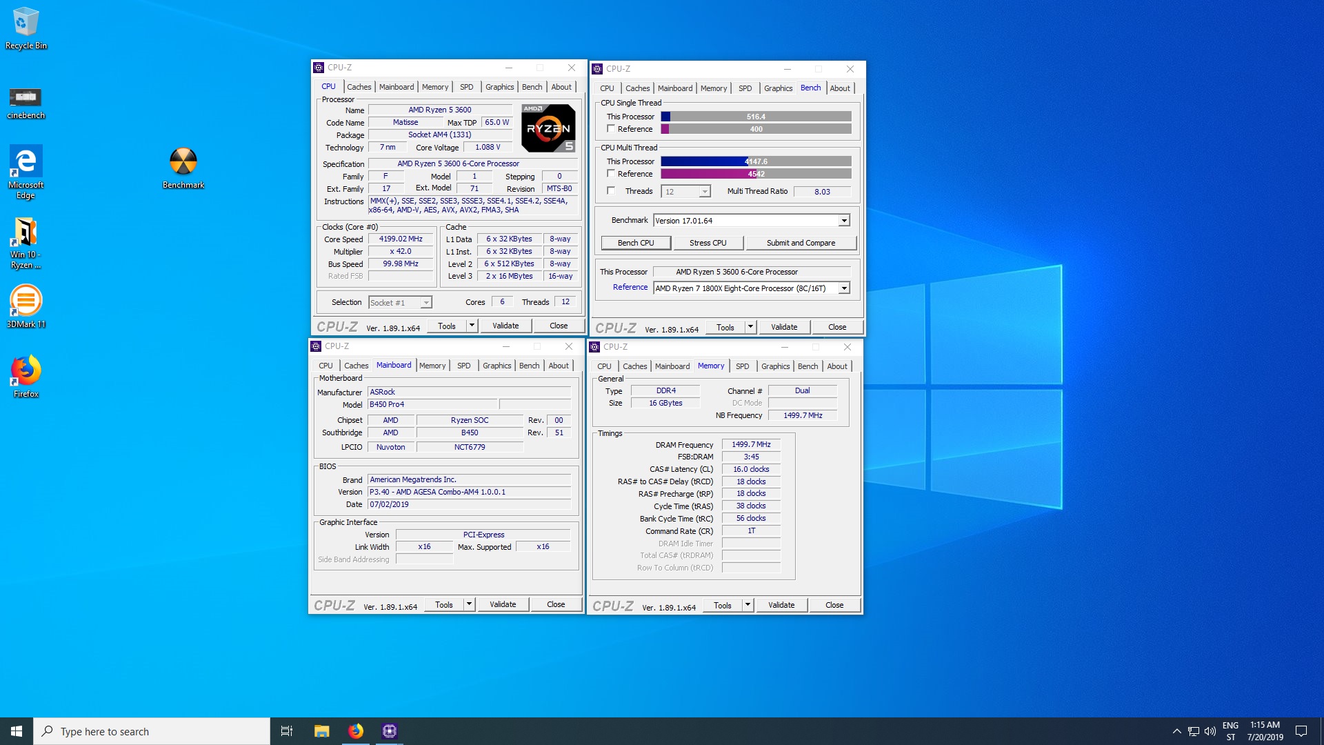Launch Microsoft Edge from desktop
This screenshot has height=745, width=1324.
click(26, 172)
